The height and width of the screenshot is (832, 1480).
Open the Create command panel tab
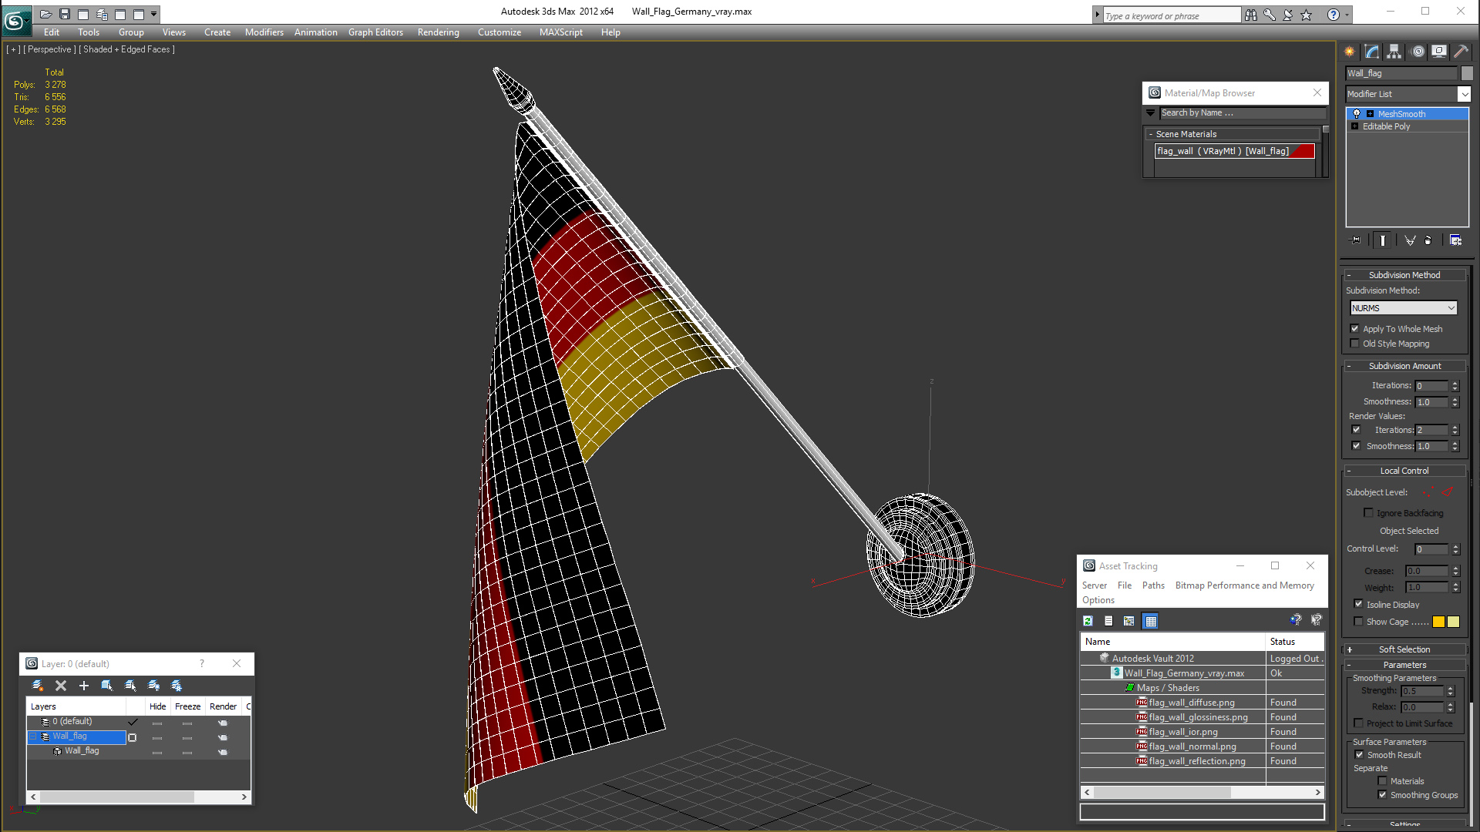(x=1350, y=51)
